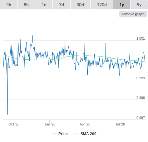Viewport: 148px width, 142px height.
Task: Open the 7d time range view
Action: 62,5
